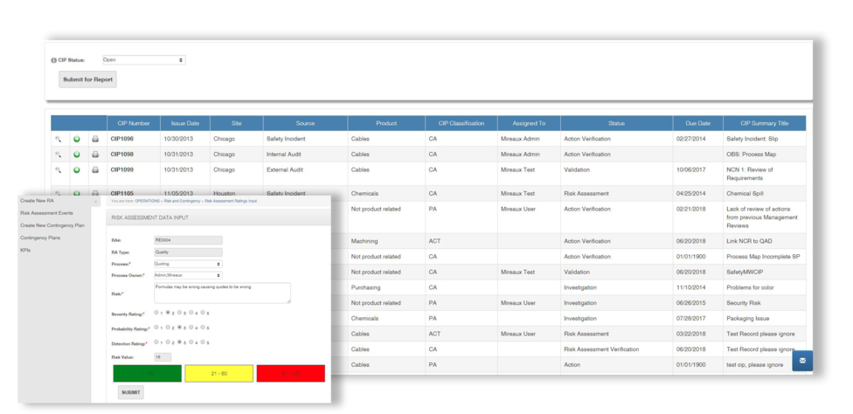
Task: Follow the OPERATIONS breadcrumb link
Action: (x=147, y=201)
